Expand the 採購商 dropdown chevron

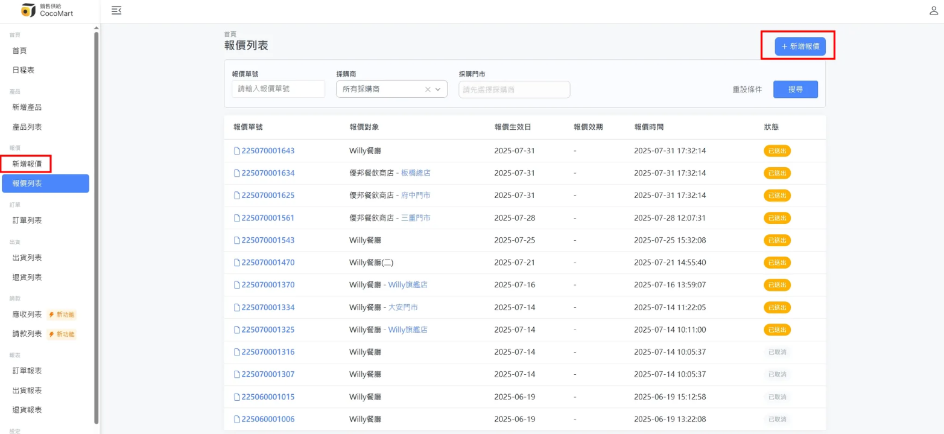click(x=438, y=89)
